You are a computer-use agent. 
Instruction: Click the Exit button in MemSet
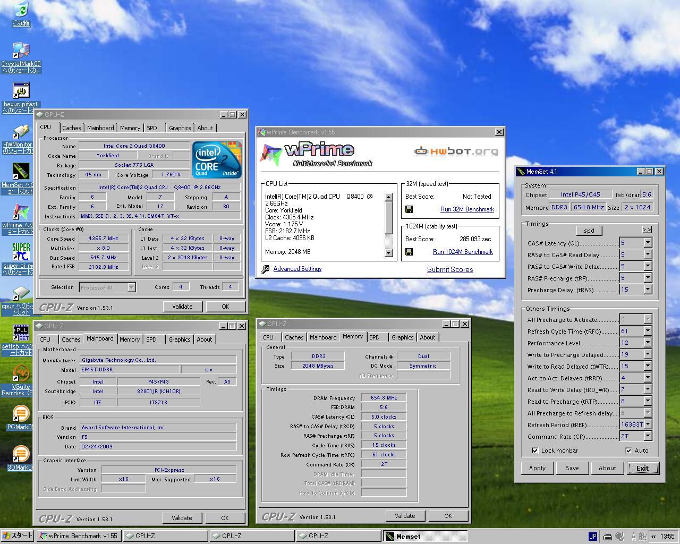[x=643, y=468]
